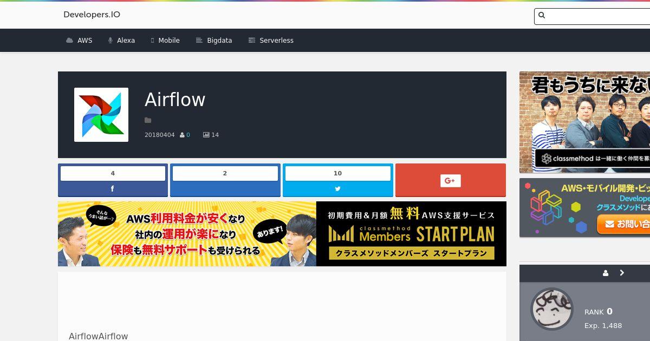This screenshot has width=650, height=341.
Task: Open the blue 0 link beside the person icon
Action: pyautogui.click(x=188, y=135)
